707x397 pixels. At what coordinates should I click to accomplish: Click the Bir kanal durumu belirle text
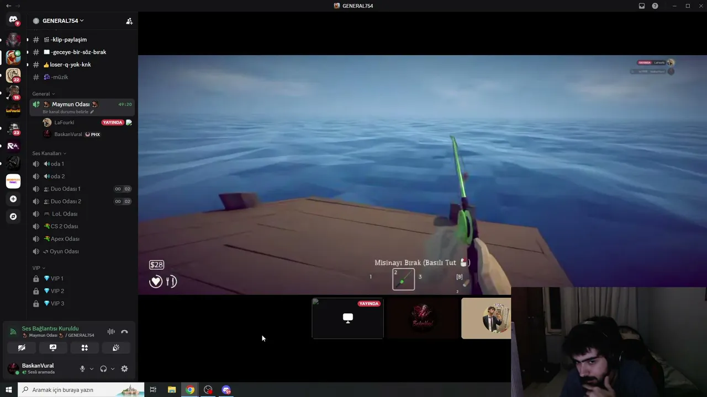[x=65, y=112]
